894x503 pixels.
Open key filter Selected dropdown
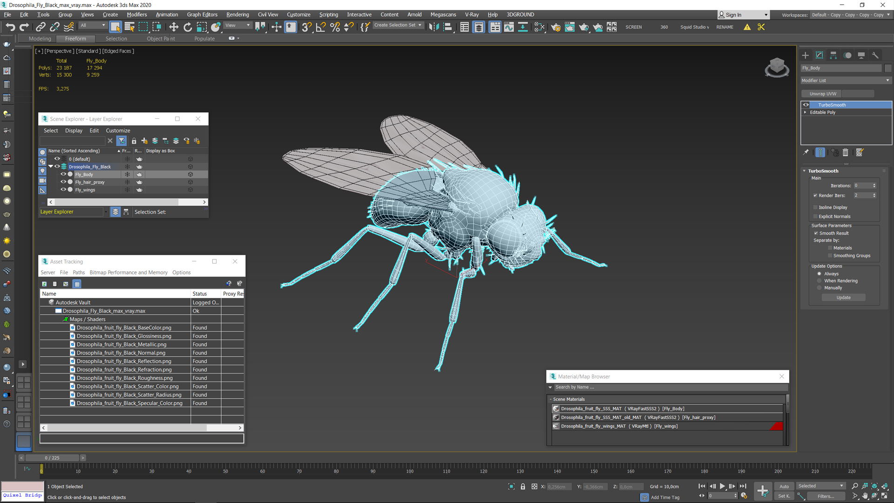point(820,486)
